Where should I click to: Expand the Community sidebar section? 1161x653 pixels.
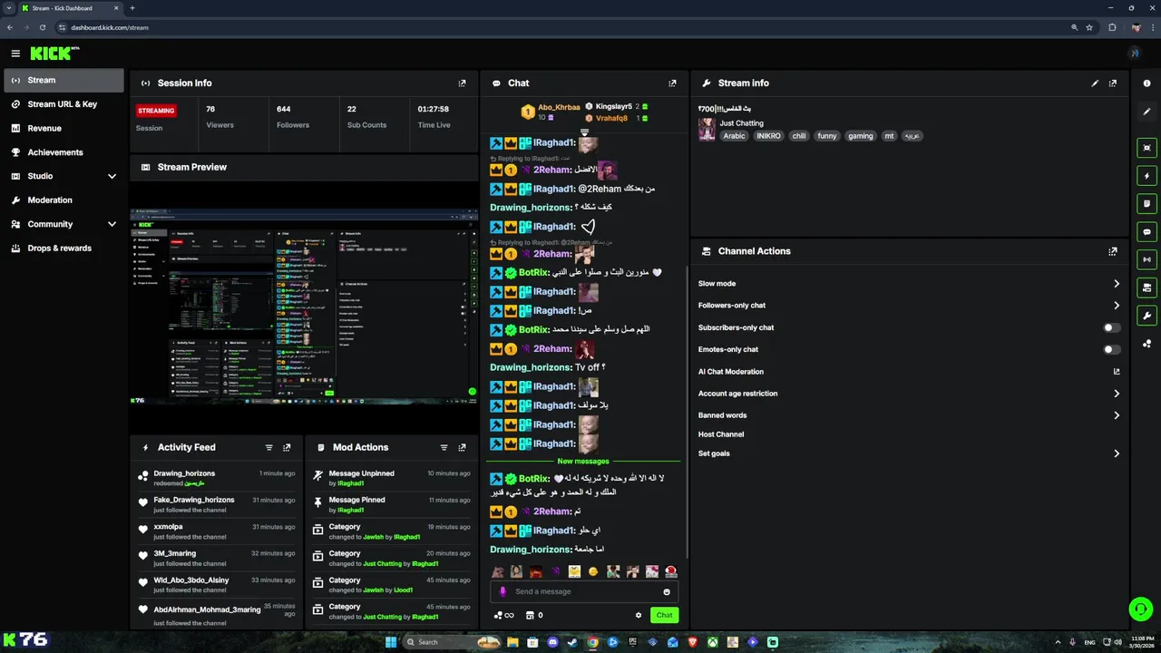[x=112, y=224]
